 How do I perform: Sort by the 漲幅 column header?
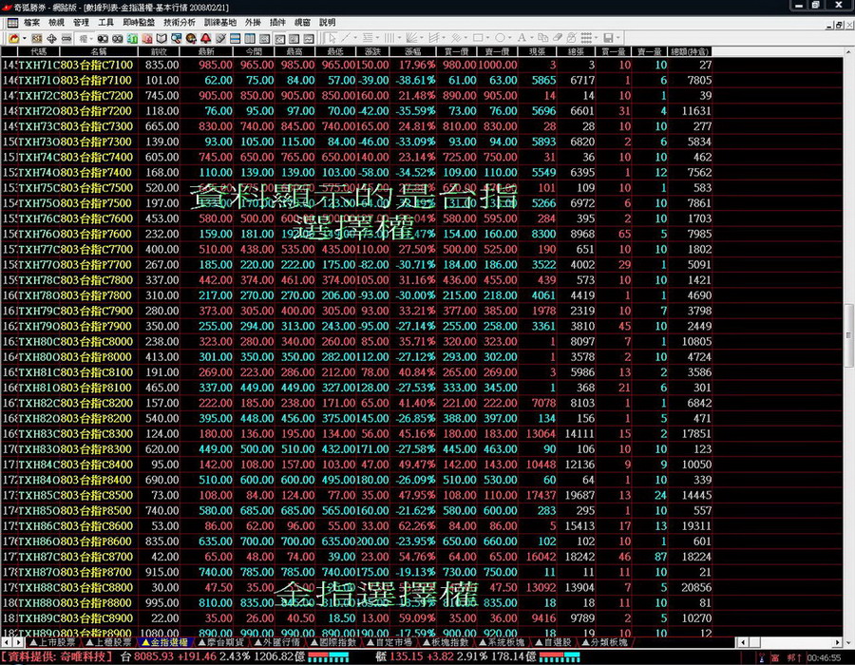coord(412,50)
